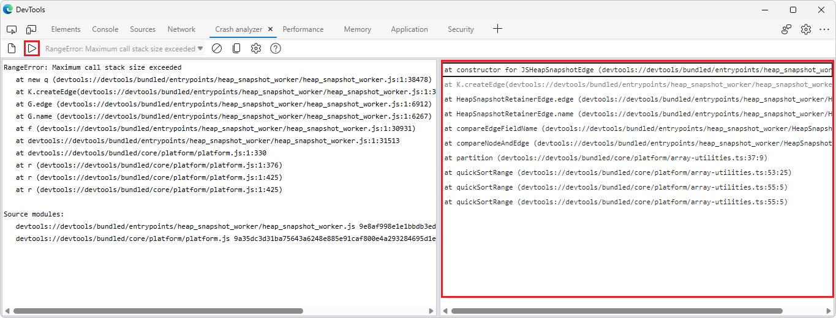Toggle device emulation icon
Screen dimensions: 836x318
(31, 29)
